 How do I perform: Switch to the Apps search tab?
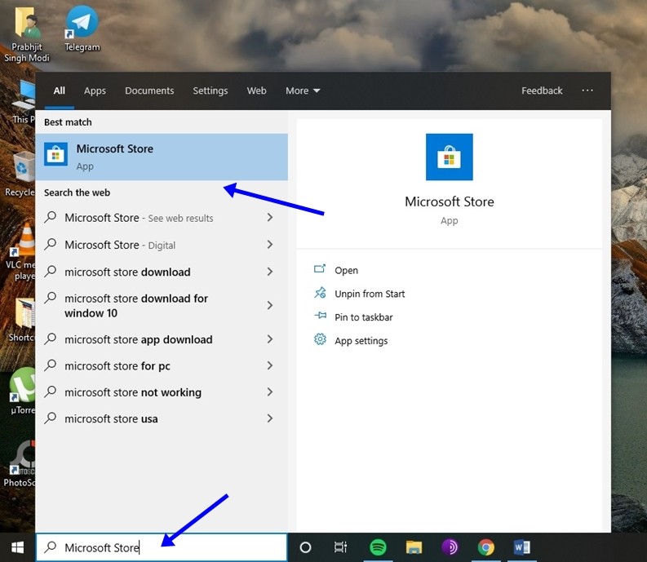click(95, 91)
